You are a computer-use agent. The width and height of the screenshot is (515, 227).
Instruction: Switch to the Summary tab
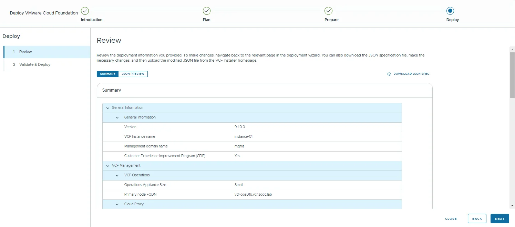[107, 74]
